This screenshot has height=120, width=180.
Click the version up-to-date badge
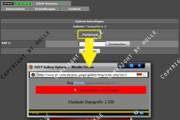17,4
